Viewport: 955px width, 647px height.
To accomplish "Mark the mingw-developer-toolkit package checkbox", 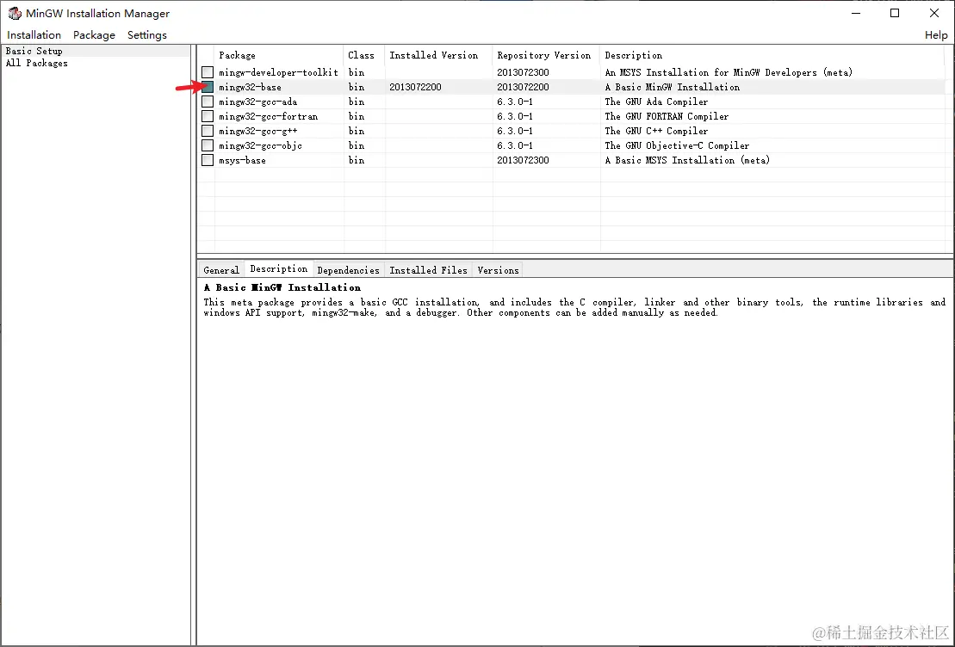I will coord(208,72).
